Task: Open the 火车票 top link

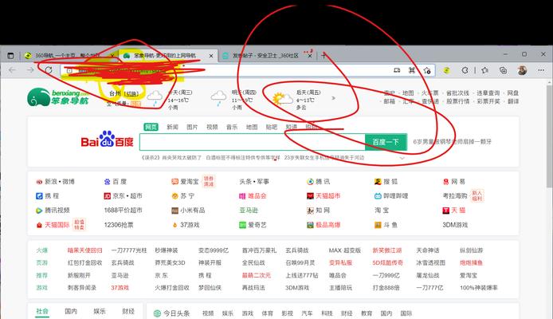Action: [430, 93]
